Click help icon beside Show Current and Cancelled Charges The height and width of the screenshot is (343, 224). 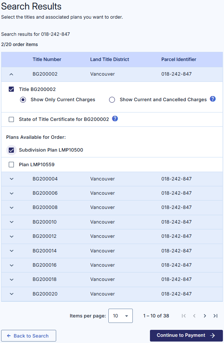point(213,99)
